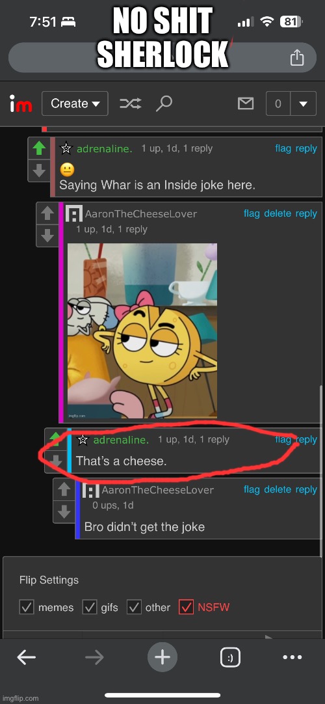Open the browser tabs switcher icon
The width and height of the screenshot is (325, 704).
230,658
